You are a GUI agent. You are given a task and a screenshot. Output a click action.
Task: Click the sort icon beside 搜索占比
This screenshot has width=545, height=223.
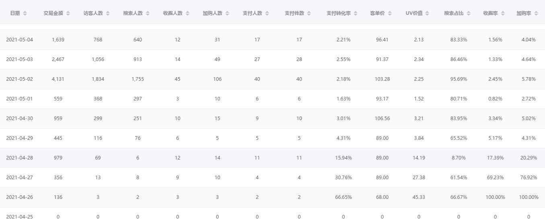pyautogui.click(x=469, y=13)
